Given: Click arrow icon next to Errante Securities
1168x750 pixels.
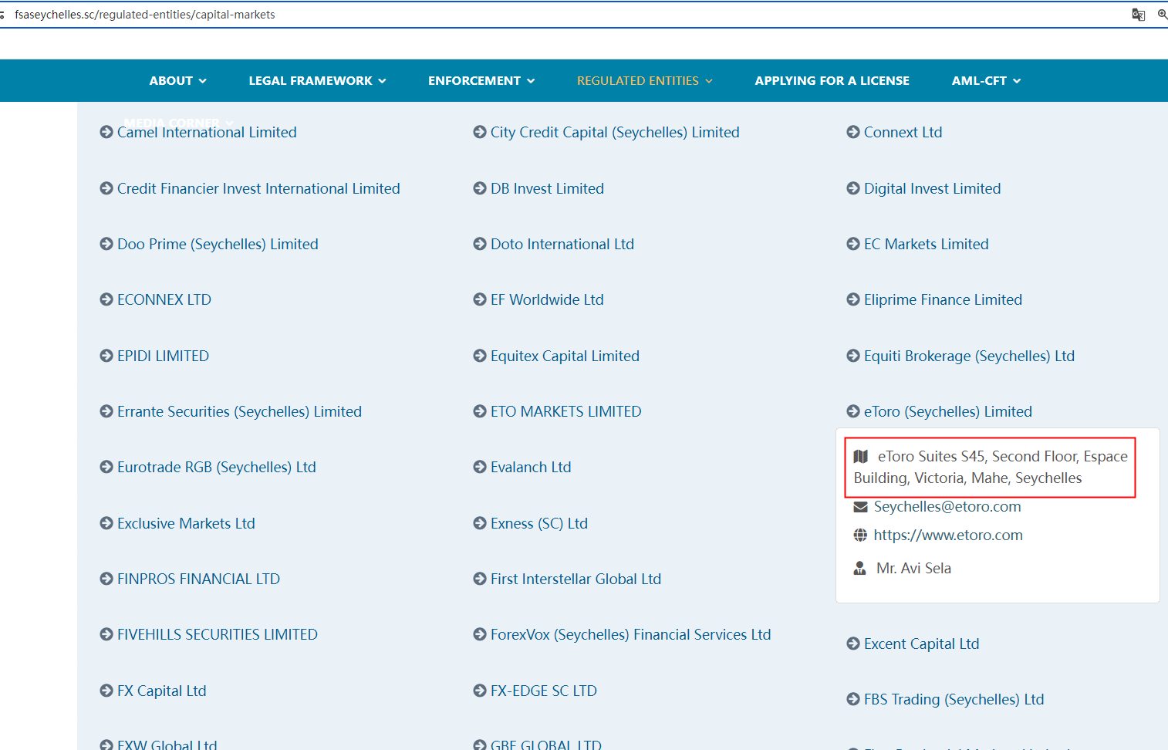Looking at the screenshot, I should tap(106, 411).
